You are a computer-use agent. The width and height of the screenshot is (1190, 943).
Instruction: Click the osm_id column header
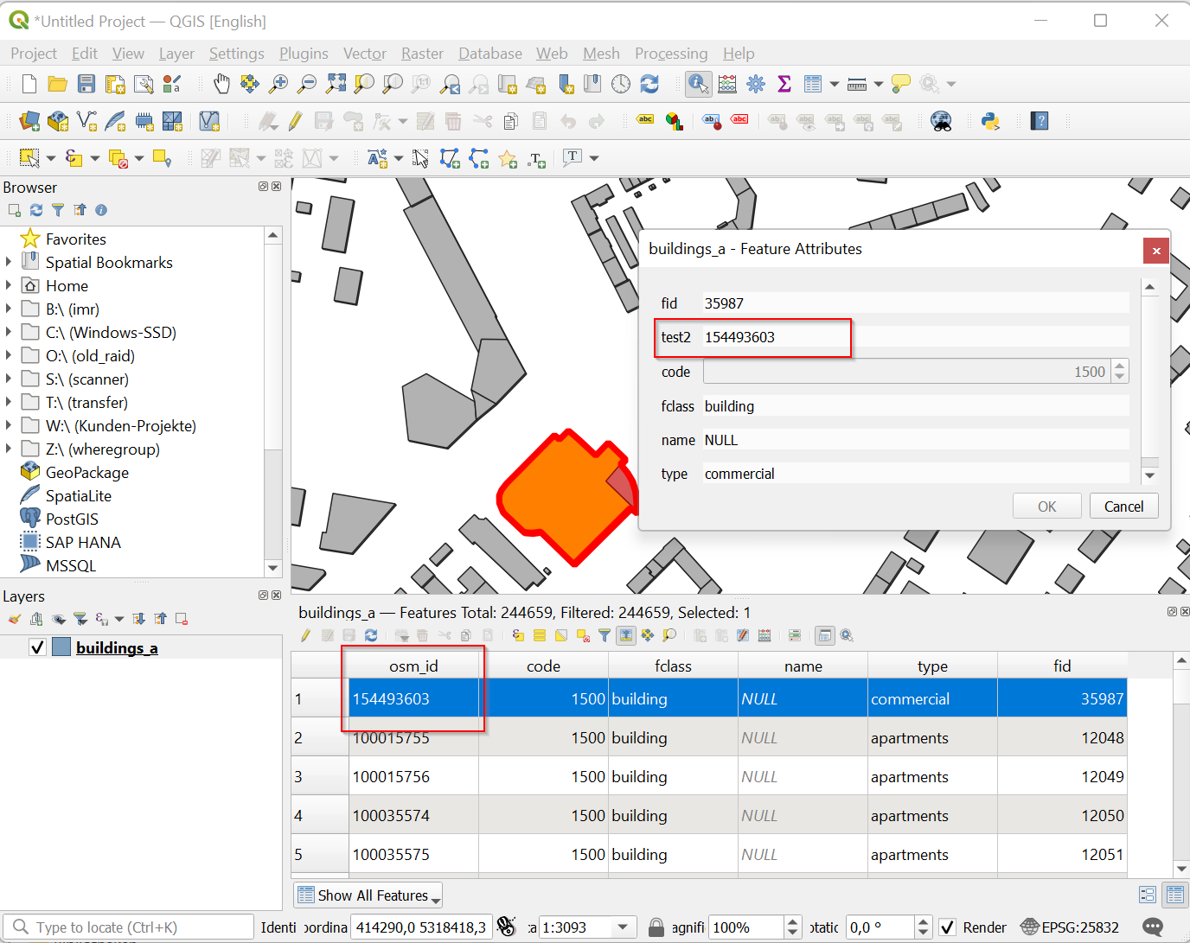coord(413,666)
